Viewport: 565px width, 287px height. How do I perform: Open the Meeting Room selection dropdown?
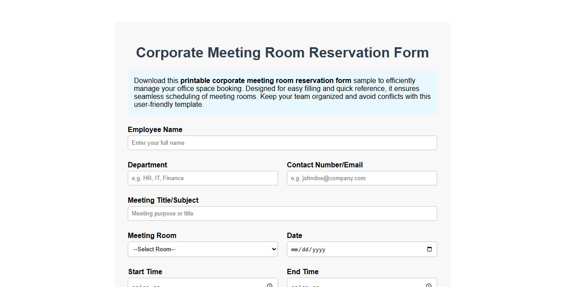(202, 249)
